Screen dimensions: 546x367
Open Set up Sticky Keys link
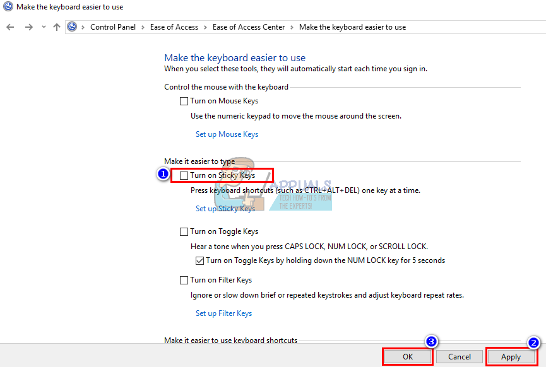click(225, 209)
